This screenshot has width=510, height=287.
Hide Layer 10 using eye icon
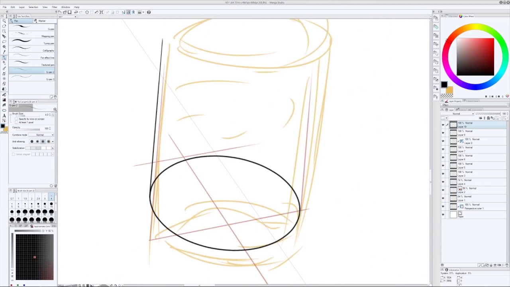[x=443, y=125]
